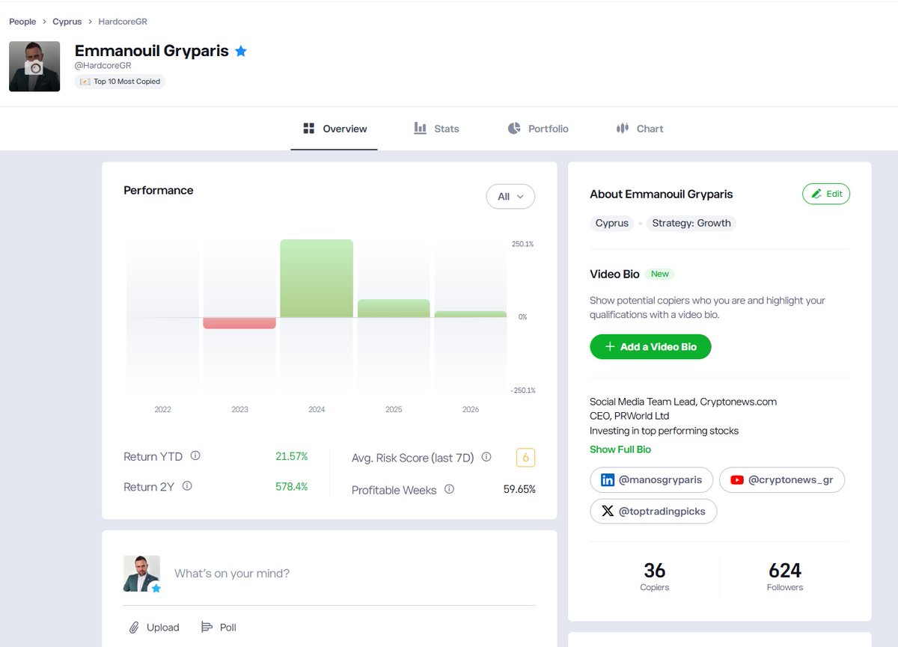
Task: Click the Overview grid icon
Action: (x=308, y=129)
